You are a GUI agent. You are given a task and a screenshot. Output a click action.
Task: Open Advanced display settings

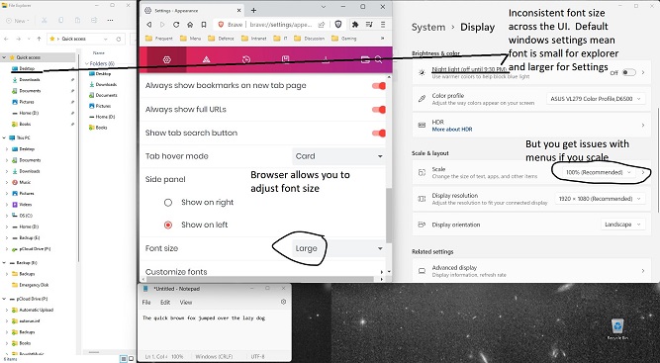(531, 271)
